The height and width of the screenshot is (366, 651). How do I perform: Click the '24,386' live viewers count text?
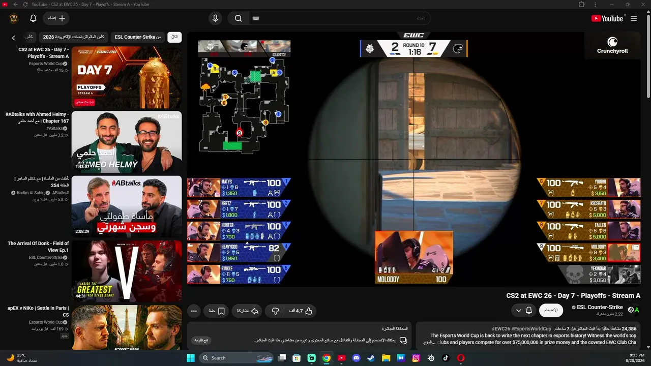[x=629, y=329]
